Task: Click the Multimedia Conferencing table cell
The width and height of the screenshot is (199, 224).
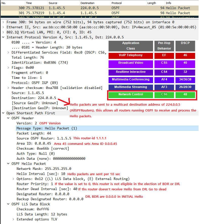Action: 131,80
